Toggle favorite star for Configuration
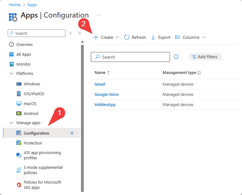This screenshot has width=242, height=195. [x=72, y=133]
